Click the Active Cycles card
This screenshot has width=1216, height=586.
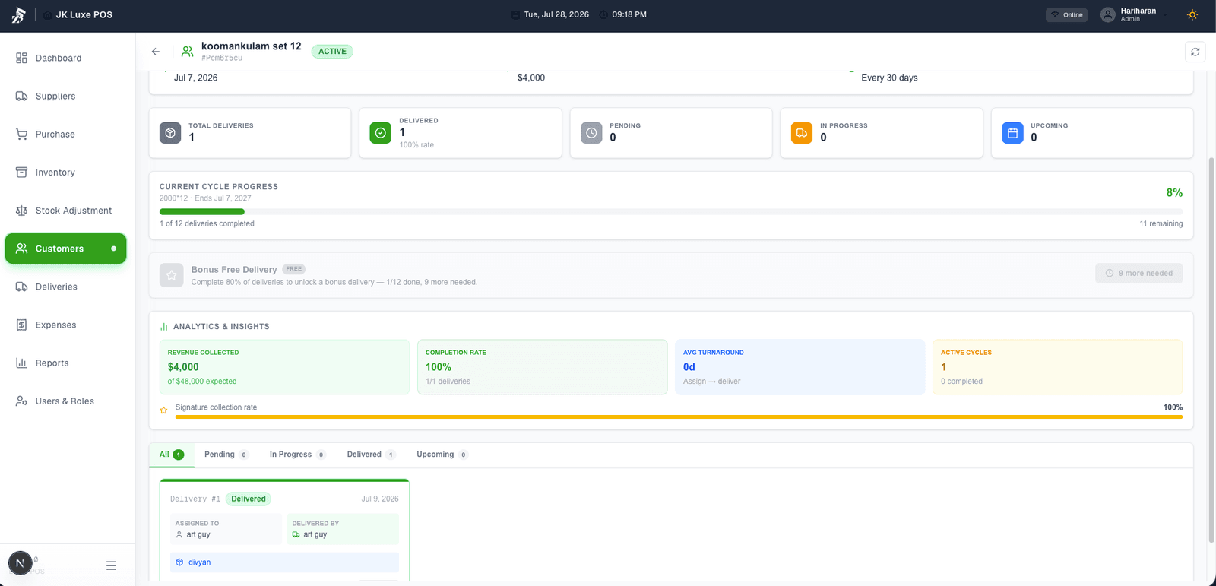point(1058,367)
